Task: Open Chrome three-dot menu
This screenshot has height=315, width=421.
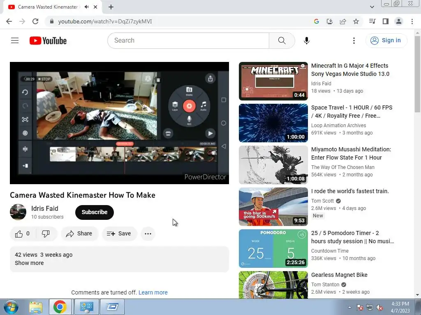Action: click(412, 21)
